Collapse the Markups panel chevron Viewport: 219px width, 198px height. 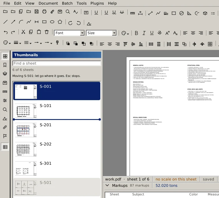(x=107, y=185)
